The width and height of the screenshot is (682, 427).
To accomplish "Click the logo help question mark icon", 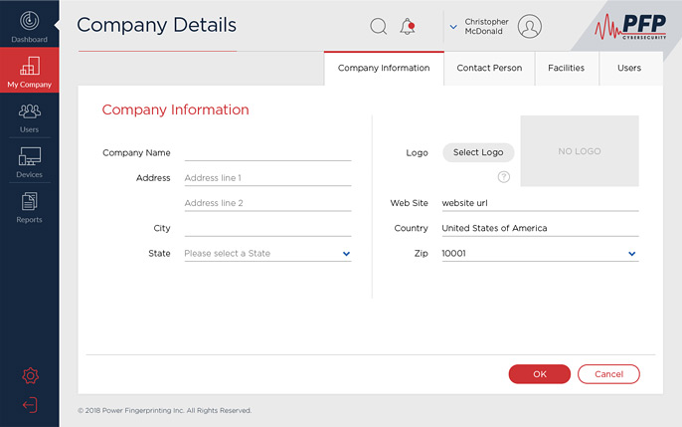I will coord(504,177).
